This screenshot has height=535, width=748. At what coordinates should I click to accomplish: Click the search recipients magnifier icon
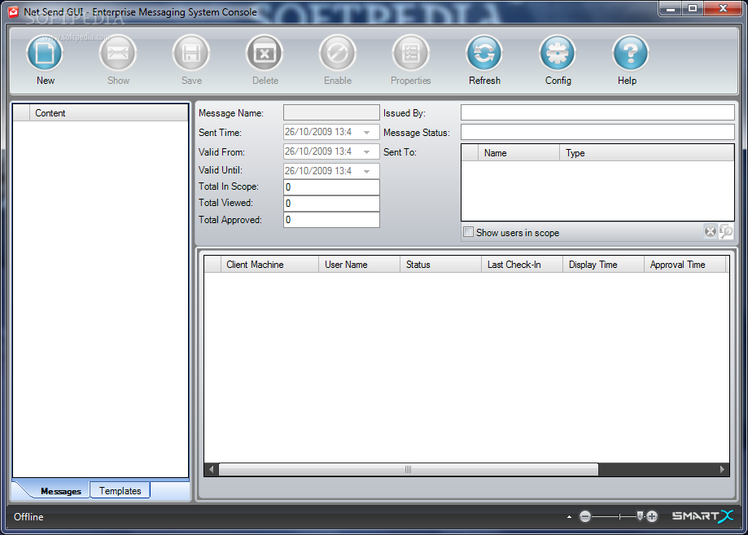(726, 232)
